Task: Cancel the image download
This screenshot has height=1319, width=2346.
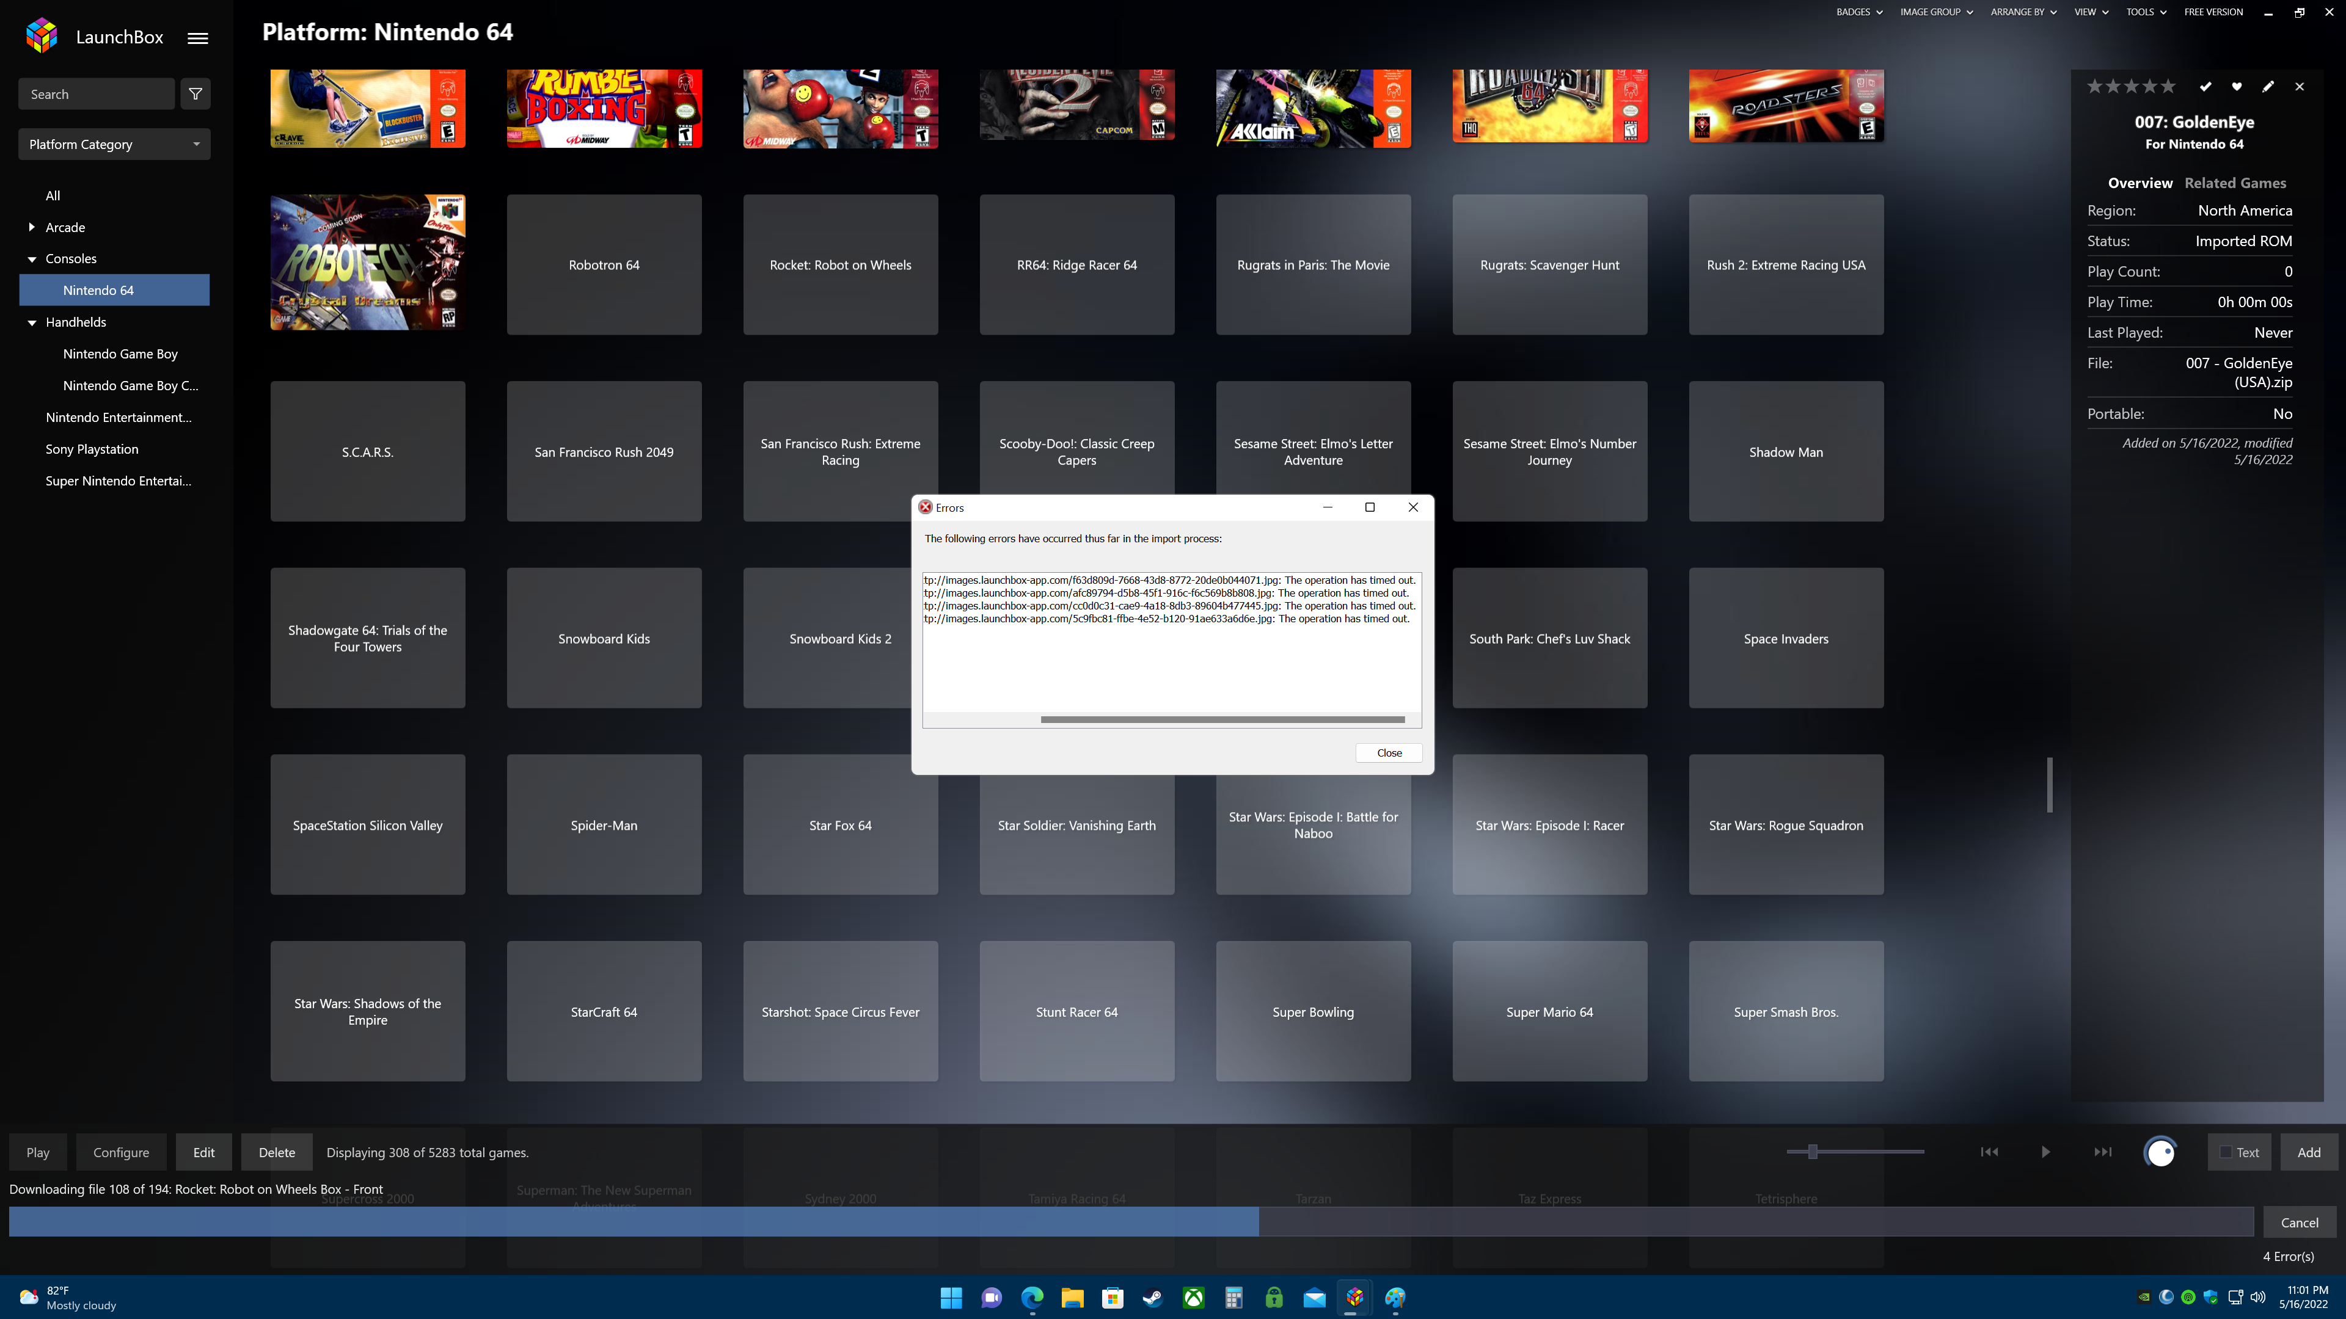Action: click(2298, 1223)
